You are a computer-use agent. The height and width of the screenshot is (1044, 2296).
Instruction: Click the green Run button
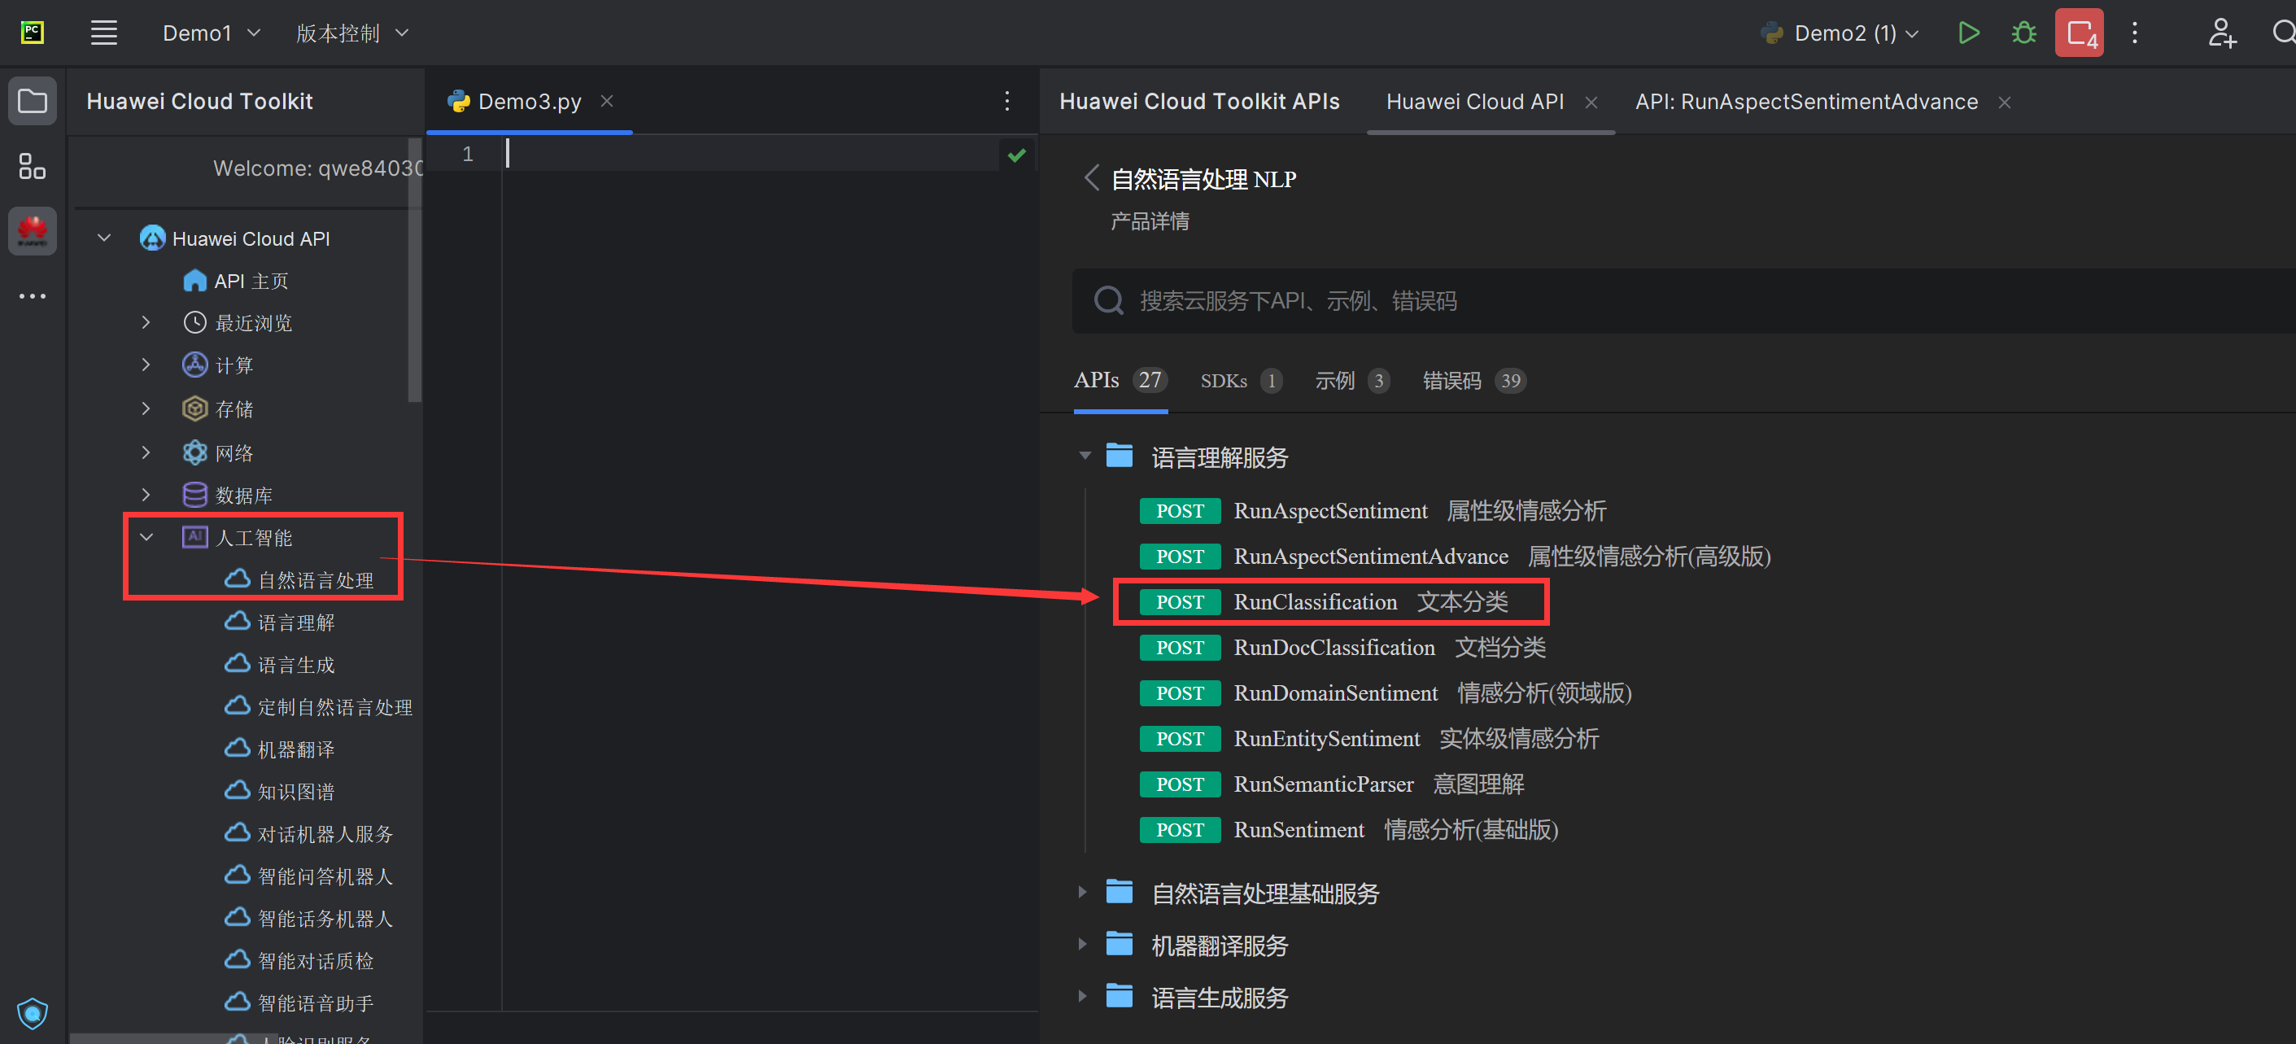click(x=1968, y=33)
